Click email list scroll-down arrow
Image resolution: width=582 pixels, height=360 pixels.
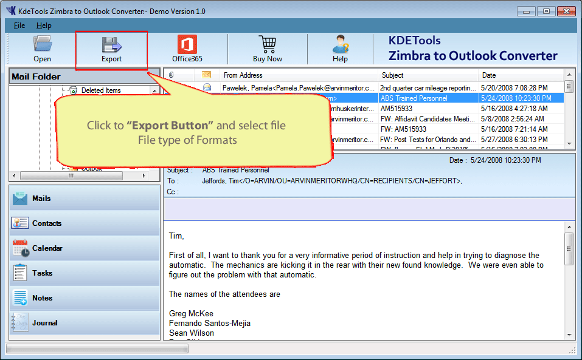(x=569, y=144)
